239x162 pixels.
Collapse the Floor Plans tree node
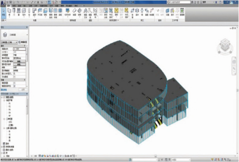coord(4,100)
